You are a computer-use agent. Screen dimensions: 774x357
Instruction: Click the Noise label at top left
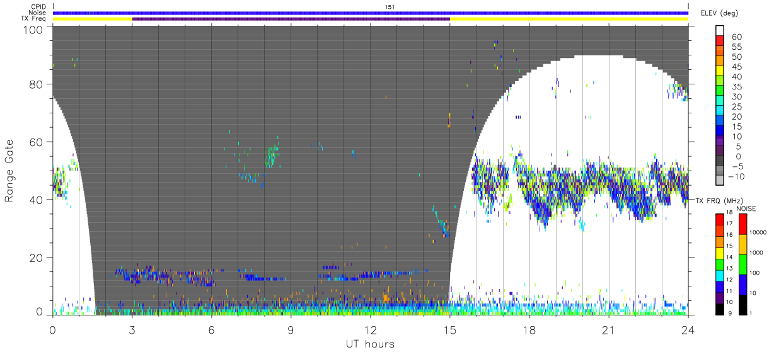pos(37,13)
